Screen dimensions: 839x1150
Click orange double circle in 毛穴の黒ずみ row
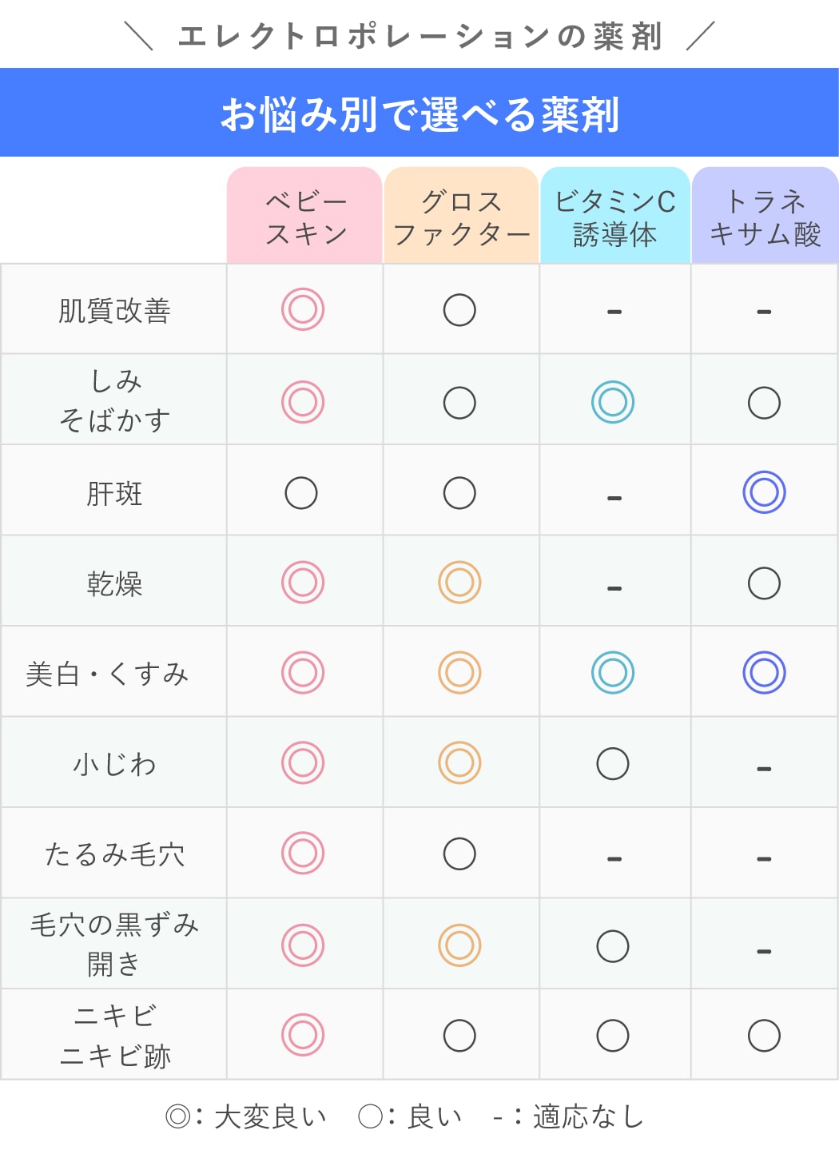[x=459, y=945]
